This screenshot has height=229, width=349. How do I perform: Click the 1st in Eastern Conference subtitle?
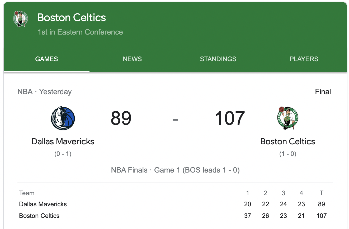point(80,32)
